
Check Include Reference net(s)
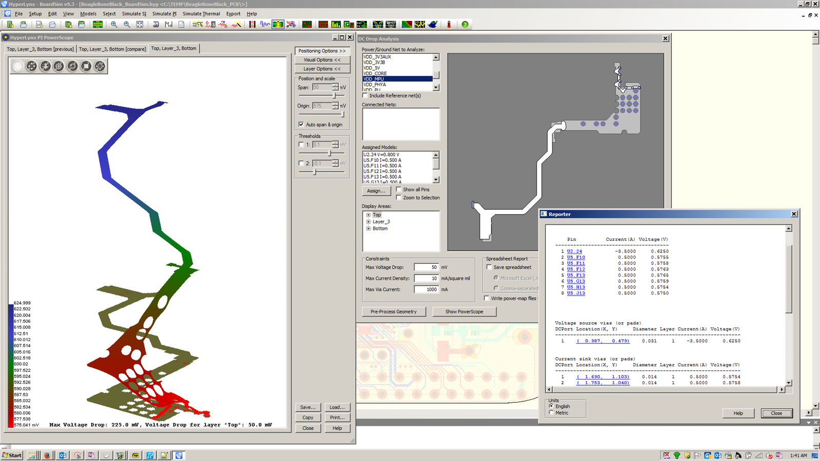tap(365, 96)
